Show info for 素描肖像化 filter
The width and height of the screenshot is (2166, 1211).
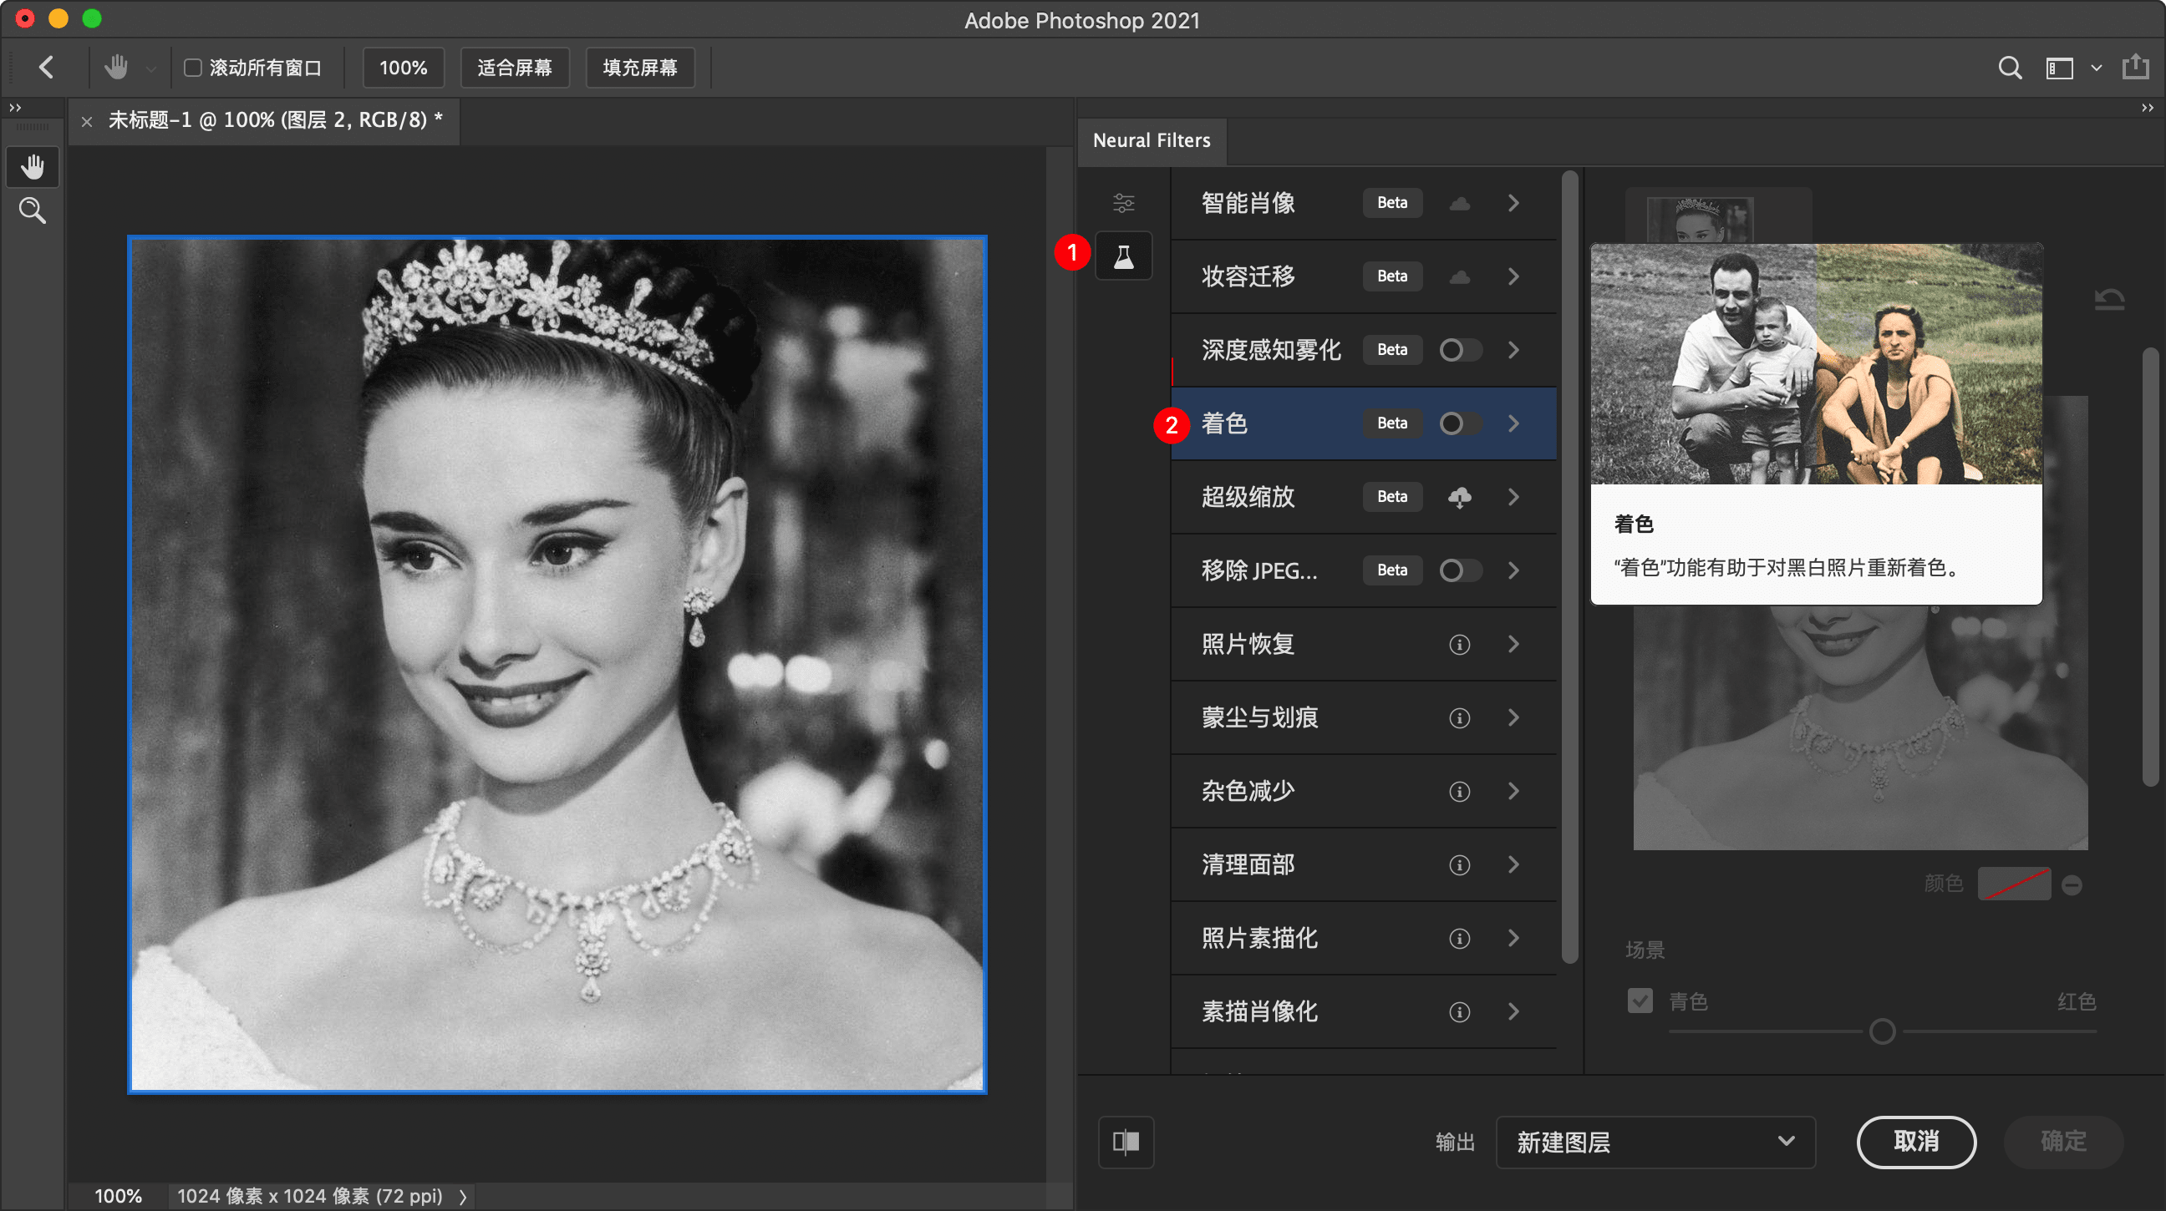point(1460,1012)
